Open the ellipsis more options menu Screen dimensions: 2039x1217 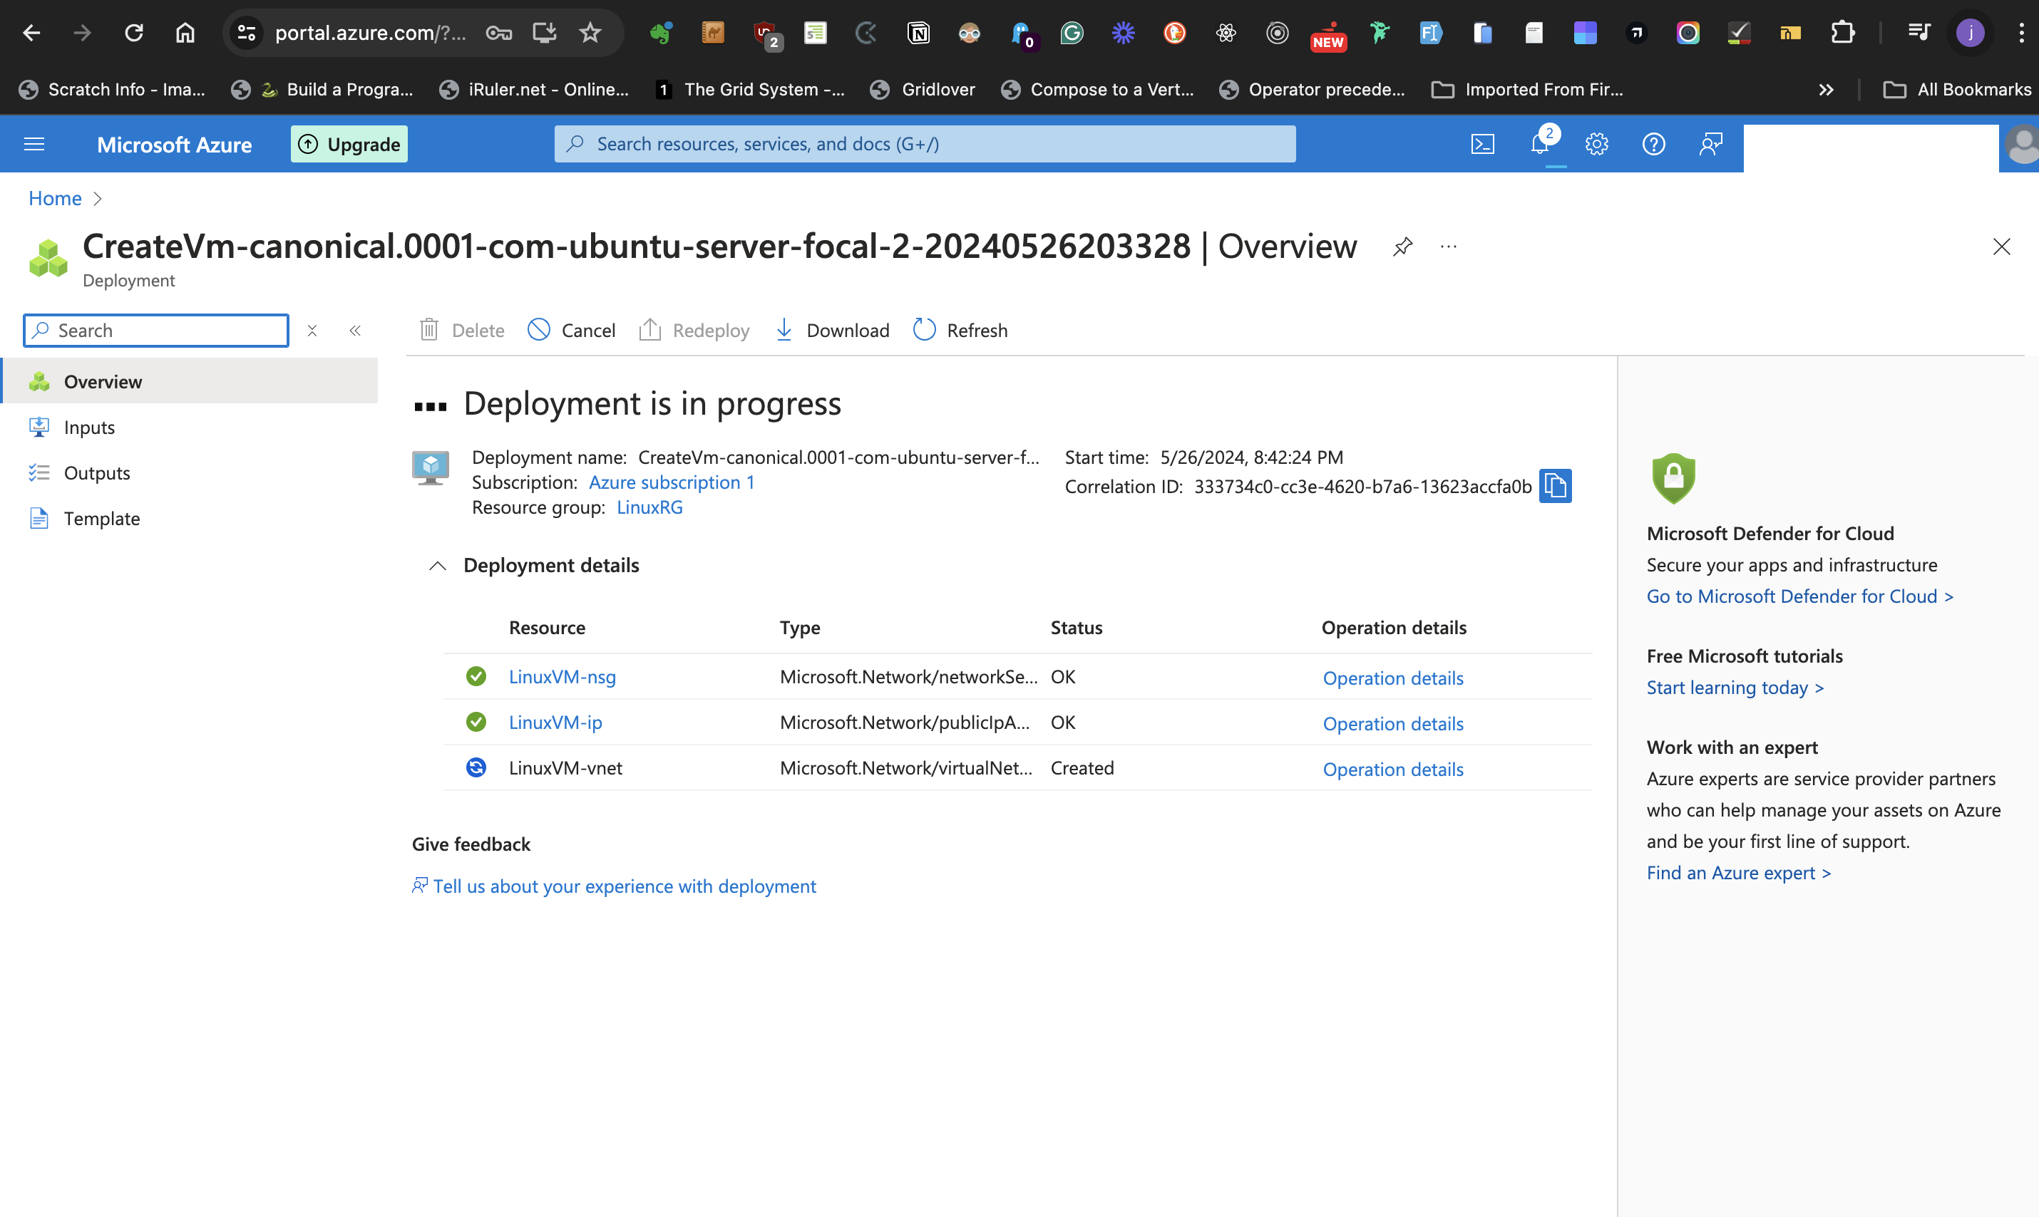pos(1448,246)
